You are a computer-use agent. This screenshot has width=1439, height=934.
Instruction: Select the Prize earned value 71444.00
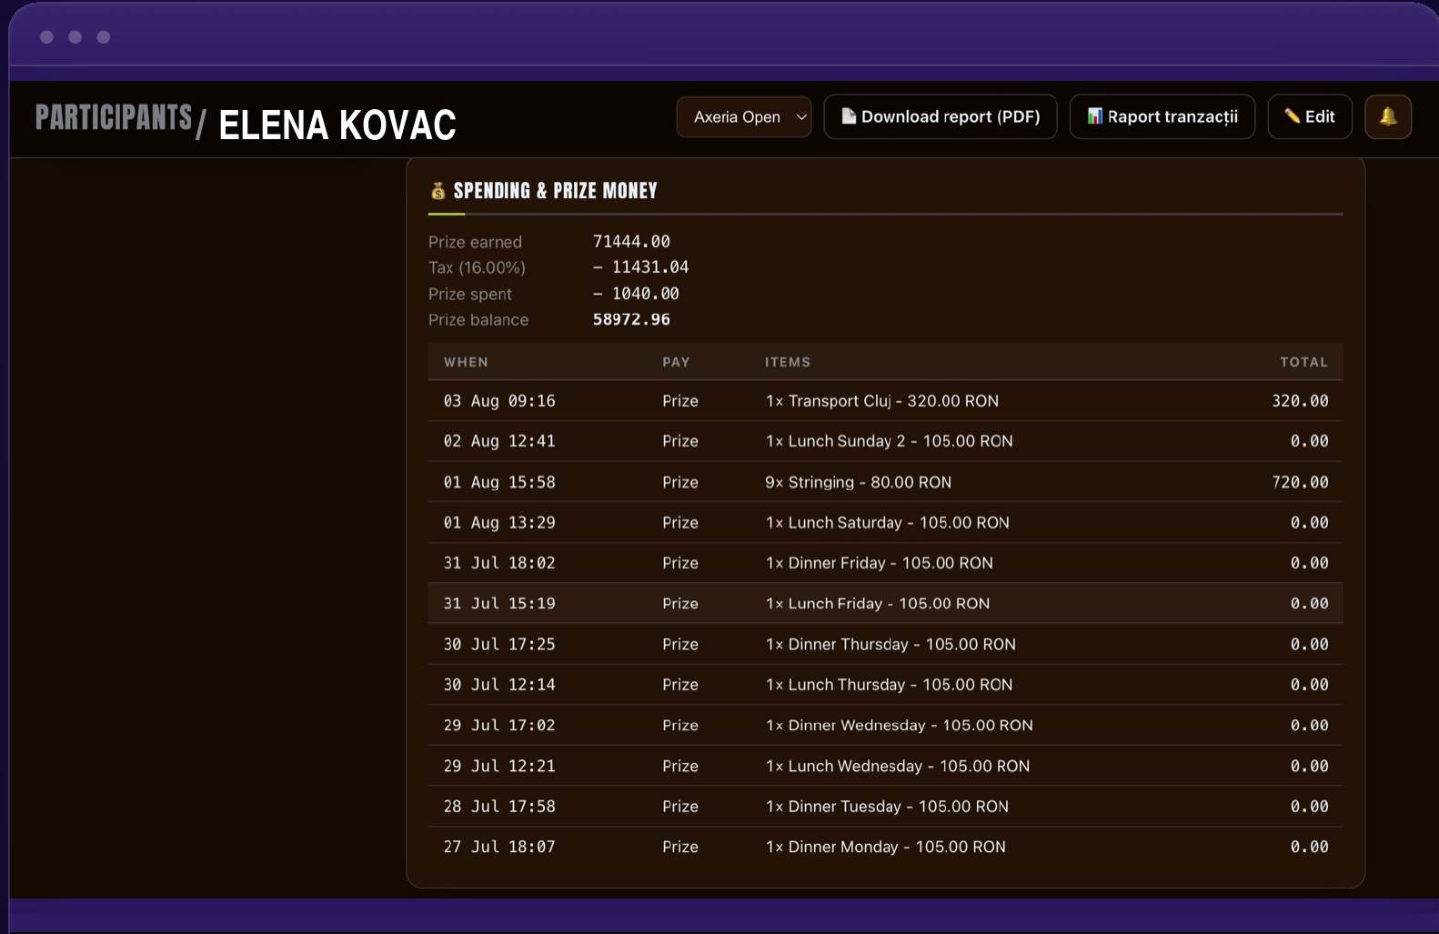(631, 242)
